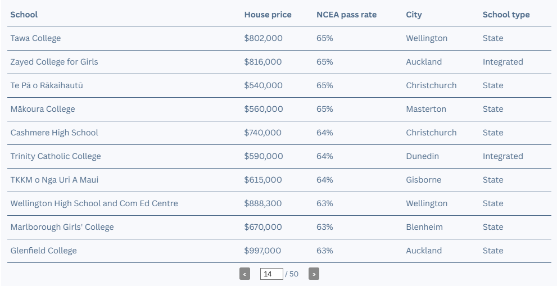Select Zayed College for Girls row
Image resolution: width=557 pixels, height=286 pixels.
pyautogui.click(x=279, y=62)
